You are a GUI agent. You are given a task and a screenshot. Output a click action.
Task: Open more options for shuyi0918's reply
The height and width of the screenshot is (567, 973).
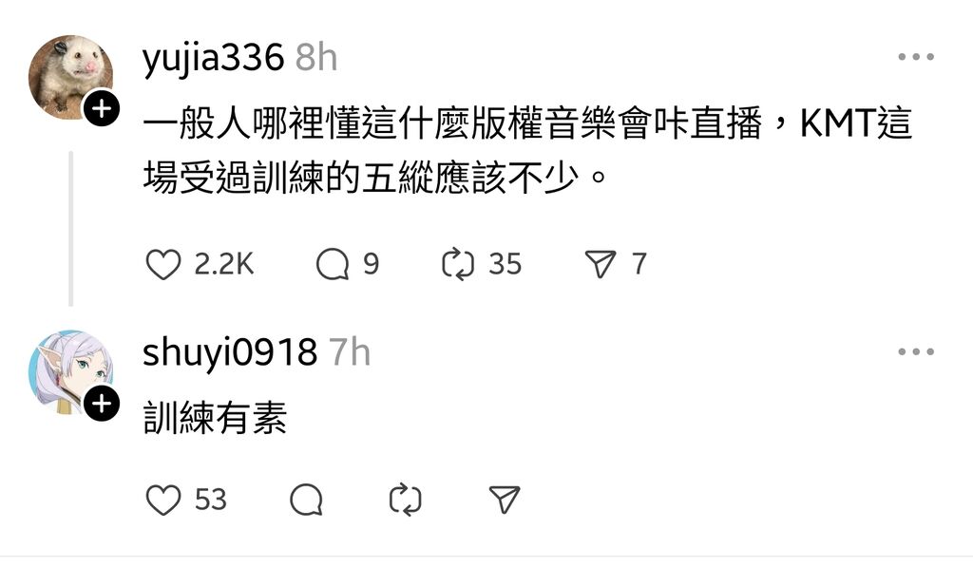pos(916,351)
